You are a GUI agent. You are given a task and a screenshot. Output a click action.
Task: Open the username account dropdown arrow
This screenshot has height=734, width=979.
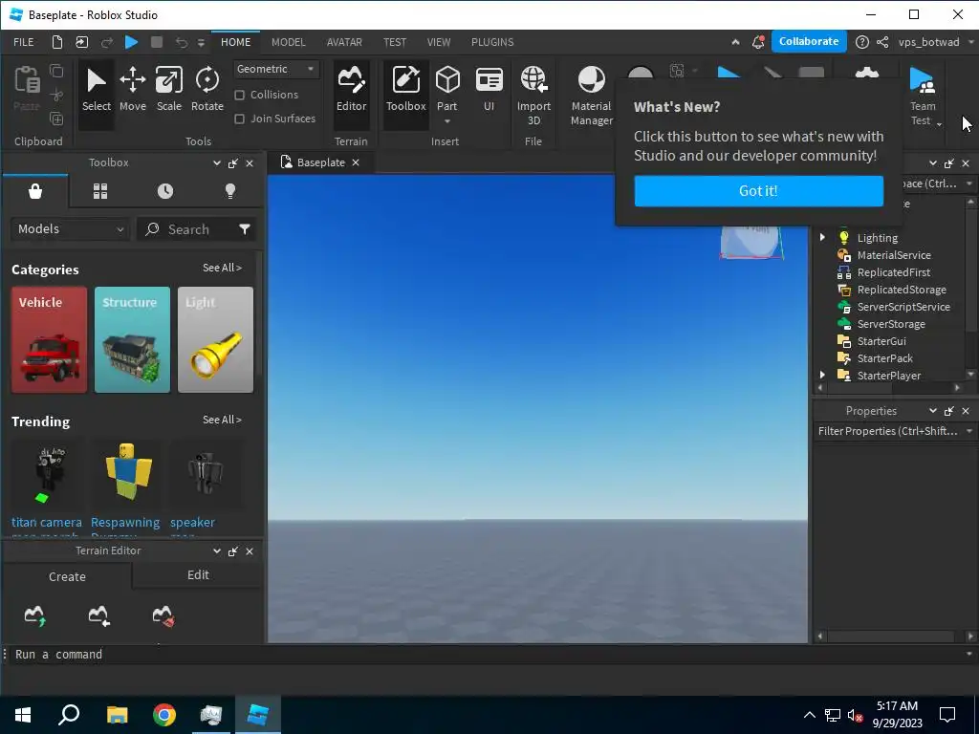[971, 42]
